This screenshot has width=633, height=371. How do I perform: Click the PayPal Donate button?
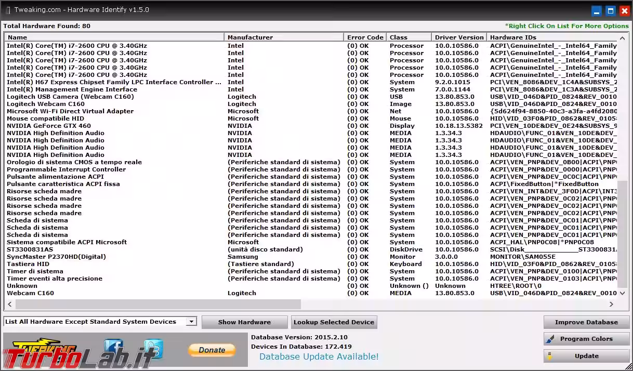[212, 350]
